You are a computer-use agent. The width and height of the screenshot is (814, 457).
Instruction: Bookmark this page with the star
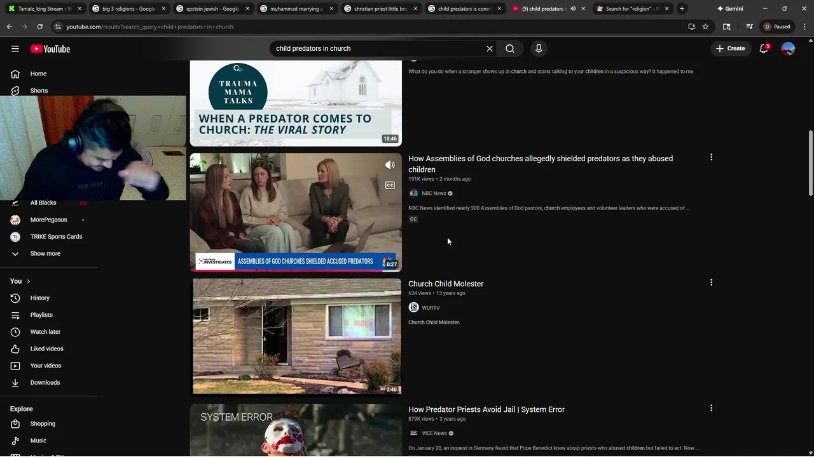(705, 27)
